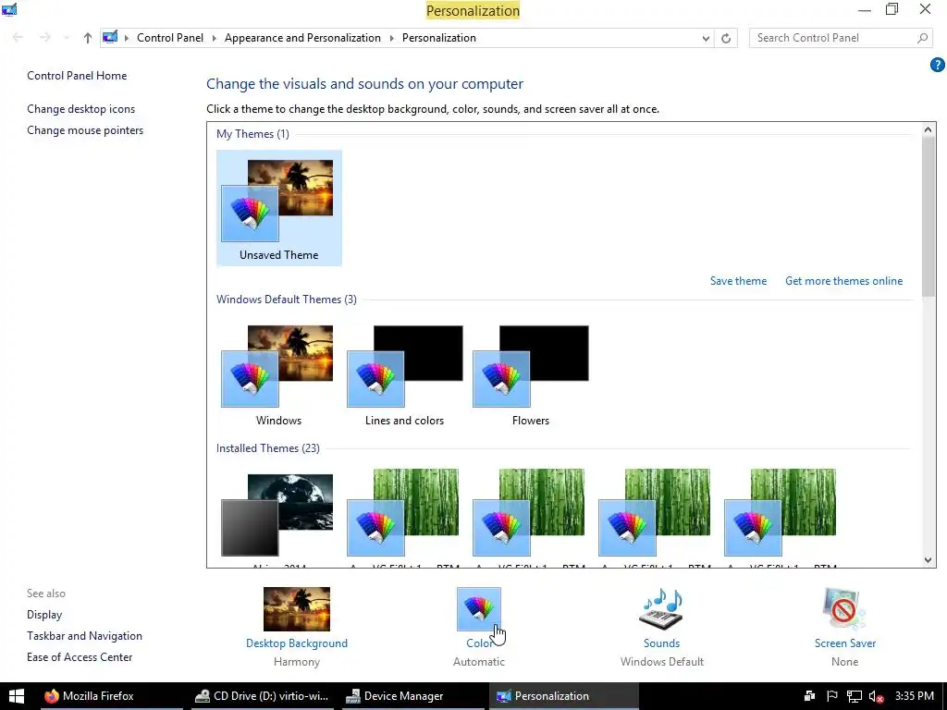This screenshot has width=947, height=710.
Task: Click the network tray icon
Action: point(854,696)
